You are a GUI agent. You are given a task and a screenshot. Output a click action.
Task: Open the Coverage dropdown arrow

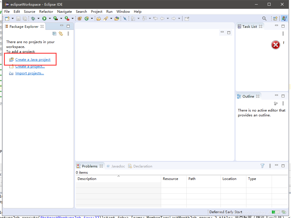click(x=61, y=18)
